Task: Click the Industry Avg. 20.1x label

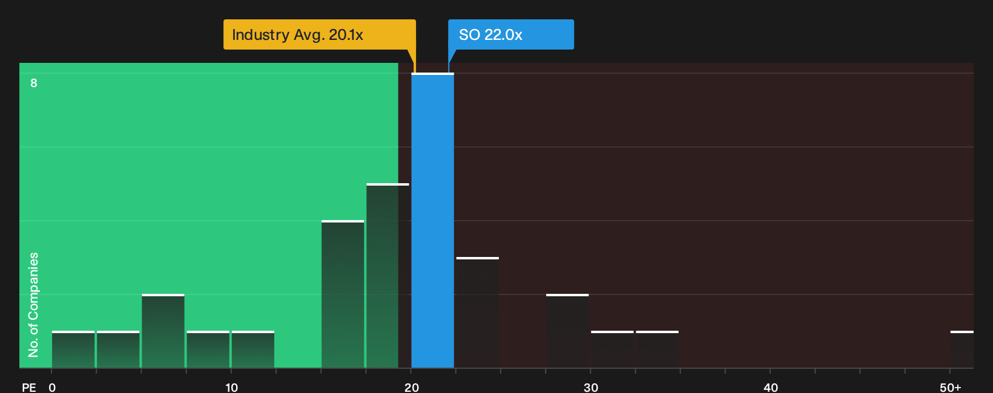Action: click(x=320, y=34)
